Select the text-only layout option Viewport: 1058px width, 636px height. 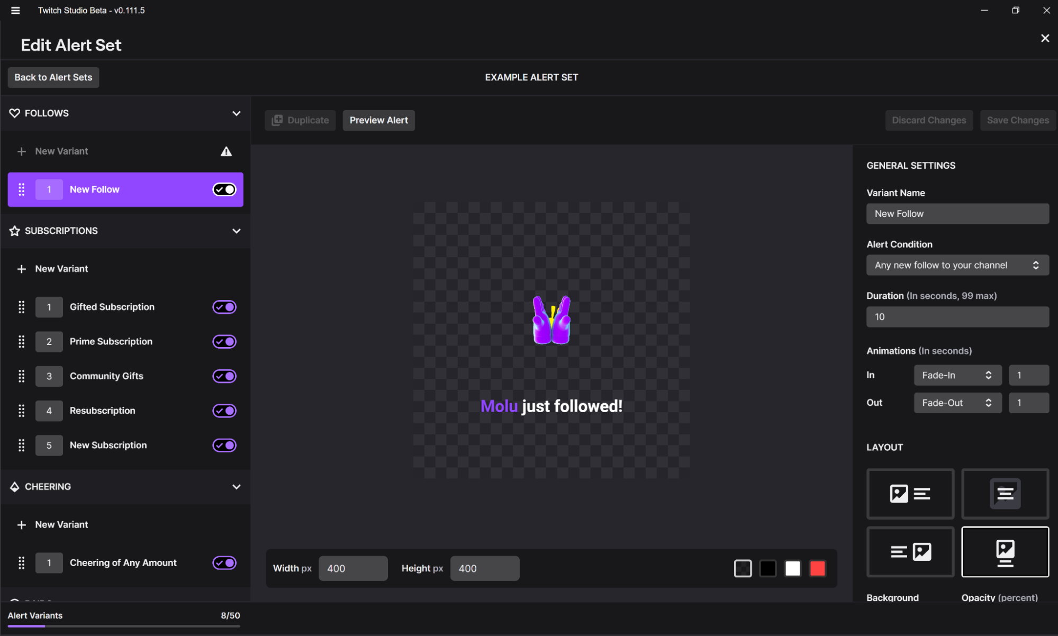click(1005, 494)
